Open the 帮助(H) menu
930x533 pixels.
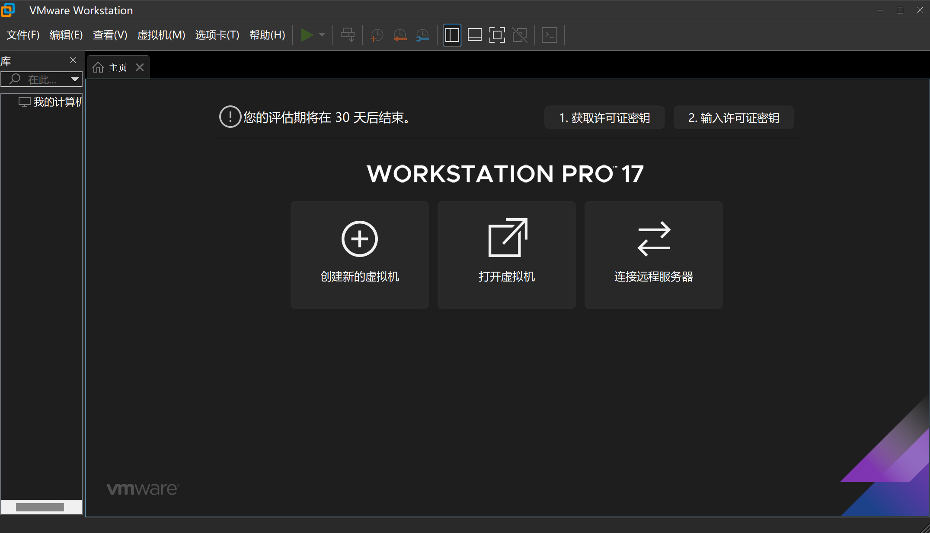(x=267, y=35)
